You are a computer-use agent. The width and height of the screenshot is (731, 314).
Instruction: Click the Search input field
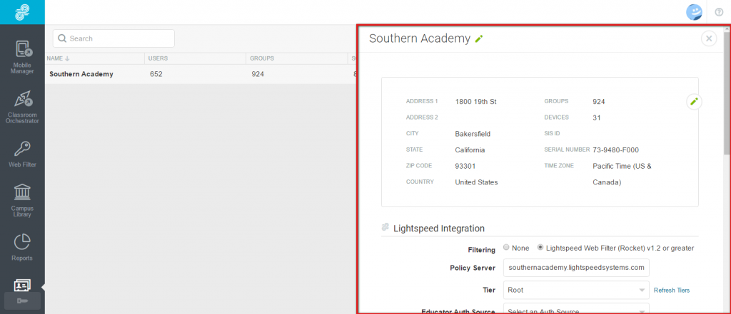pyautogui.click(x=114, y=38)
